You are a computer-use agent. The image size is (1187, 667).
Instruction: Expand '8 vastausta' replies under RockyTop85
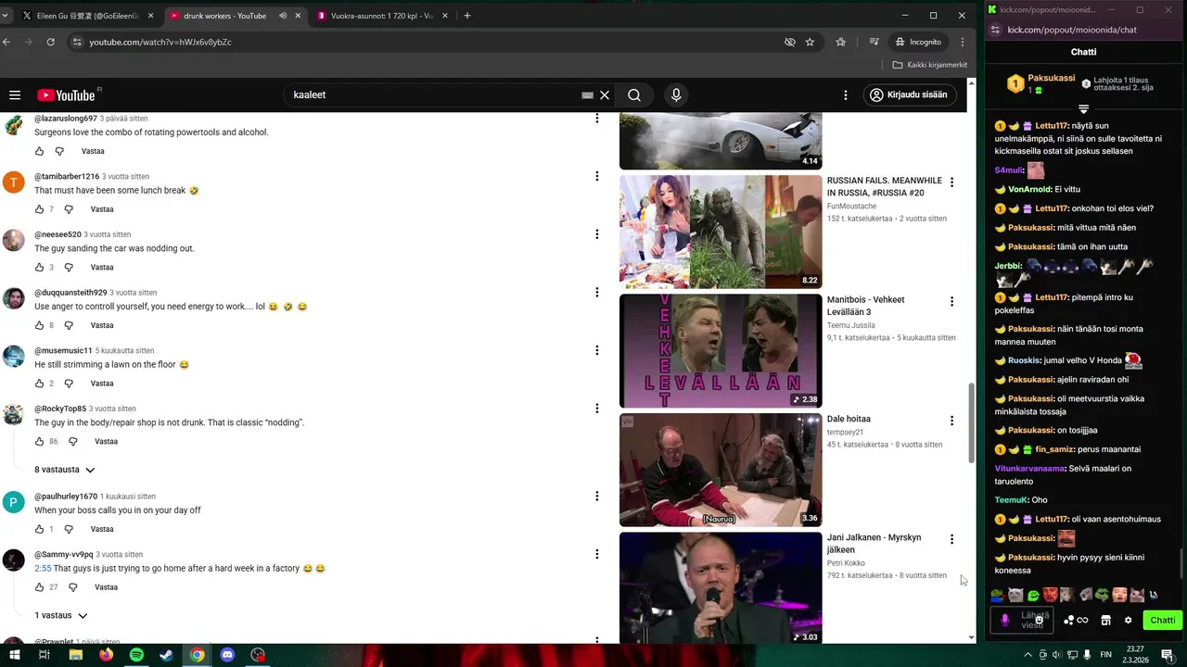(x=65, y=470)
